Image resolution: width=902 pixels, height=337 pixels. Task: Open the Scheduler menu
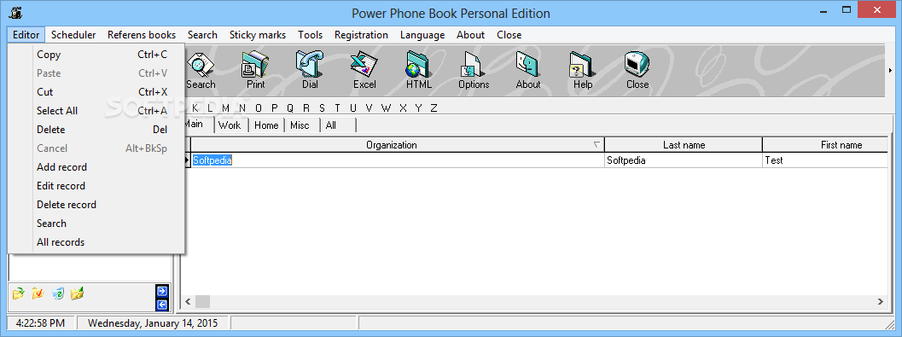pos(73,35)
